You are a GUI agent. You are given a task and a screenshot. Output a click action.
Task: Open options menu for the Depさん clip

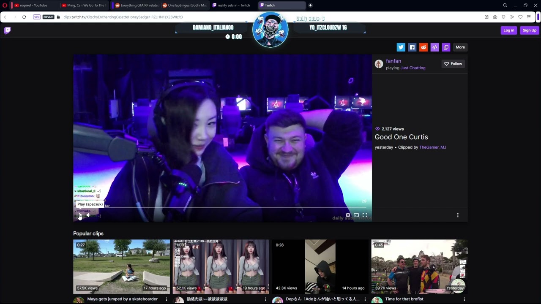pyautogui.click(x=365, y=299)
